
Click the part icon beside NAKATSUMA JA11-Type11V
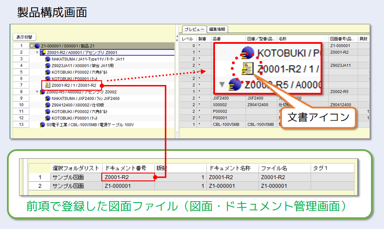pyautogui.click(x=48, y=59)
